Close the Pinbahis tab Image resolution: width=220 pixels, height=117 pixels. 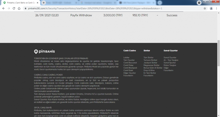click(x=37, y=3)
